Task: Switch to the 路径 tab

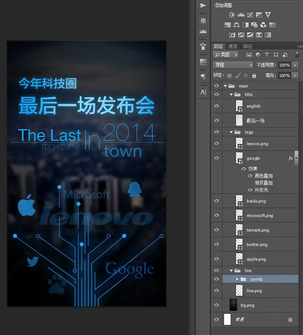Action: coord(247,46)
